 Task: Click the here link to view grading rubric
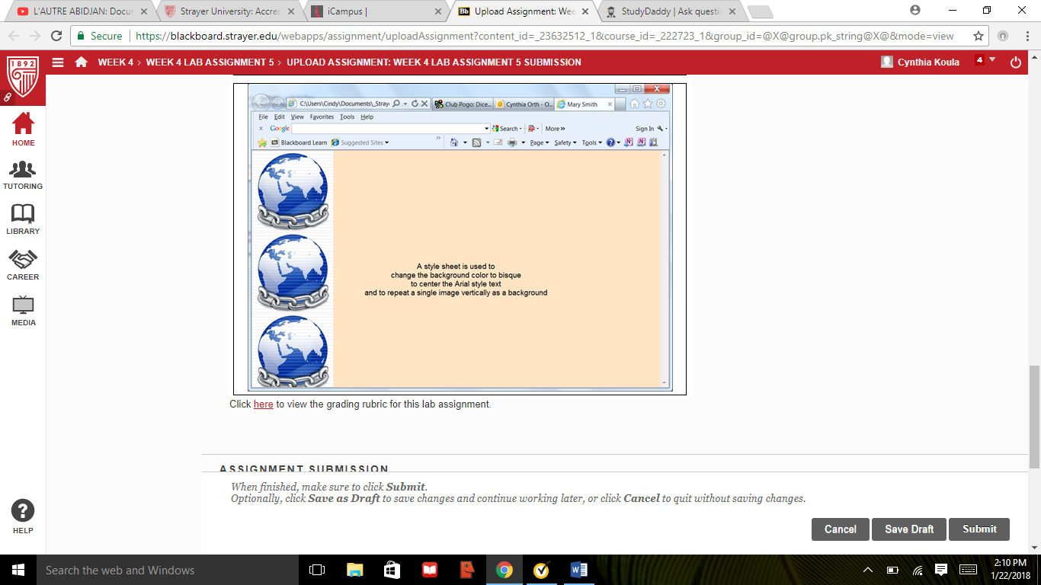pyautogui.click(x=263, y=404)
